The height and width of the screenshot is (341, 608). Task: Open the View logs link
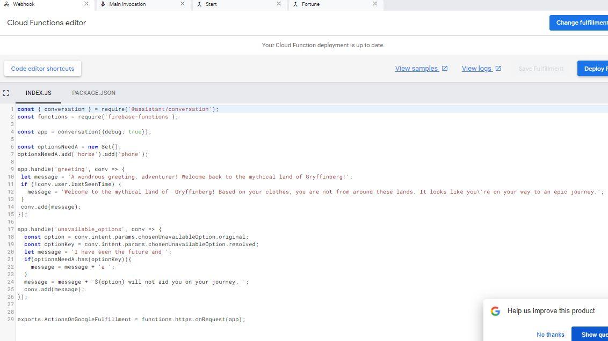[x=476, y=68]
